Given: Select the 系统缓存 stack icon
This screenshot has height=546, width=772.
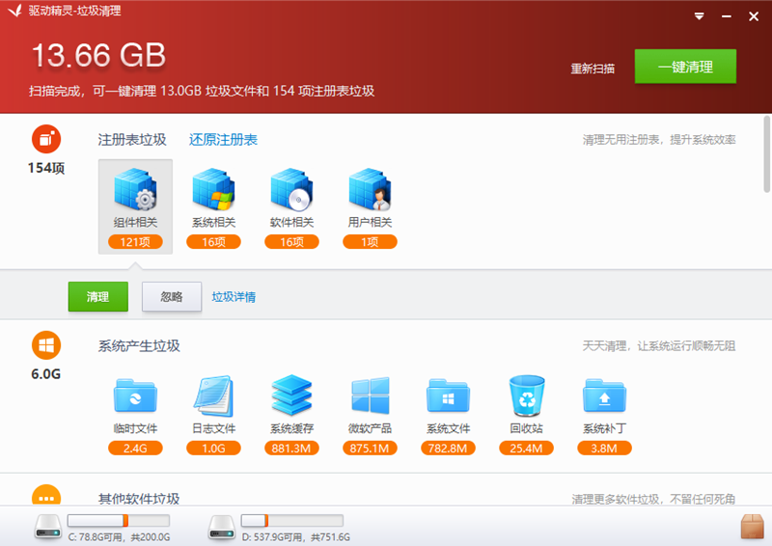Looking at the screenshot, I should coord(291,396).
